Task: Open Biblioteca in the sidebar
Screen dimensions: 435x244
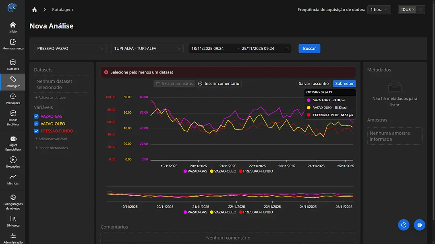Action: click(x=13, y=221)
